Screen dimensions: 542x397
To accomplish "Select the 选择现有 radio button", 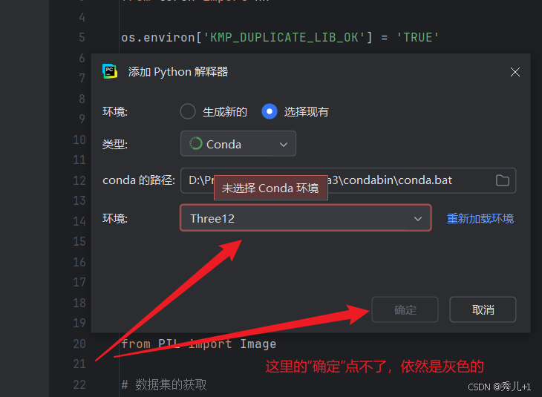I will (x=270, y=111).
